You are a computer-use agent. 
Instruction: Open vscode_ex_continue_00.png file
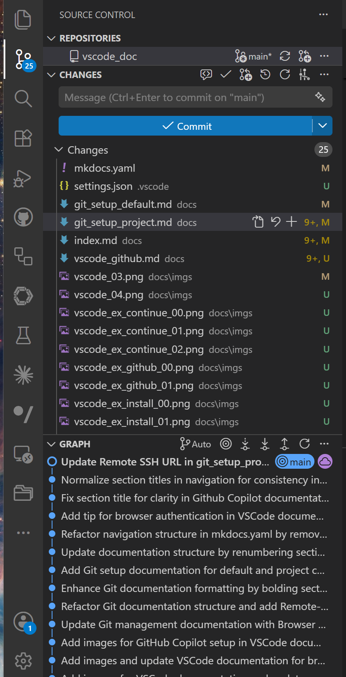193,313
